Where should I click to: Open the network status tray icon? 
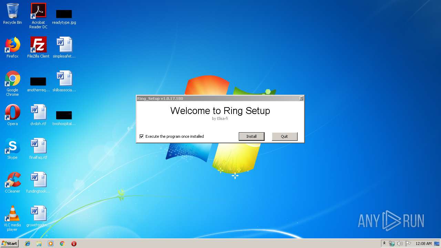392,244
